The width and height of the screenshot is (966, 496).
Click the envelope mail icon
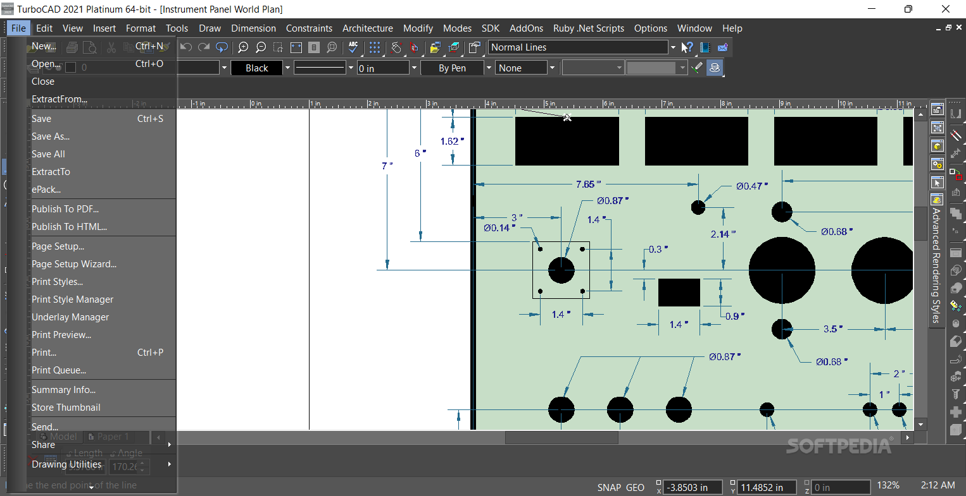(x=723, y=47)
